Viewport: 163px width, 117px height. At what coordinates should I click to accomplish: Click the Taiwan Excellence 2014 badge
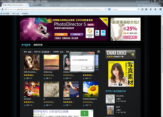pyautogui.click(x=90, y=33)
